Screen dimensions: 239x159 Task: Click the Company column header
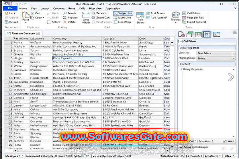pos(77,38)
